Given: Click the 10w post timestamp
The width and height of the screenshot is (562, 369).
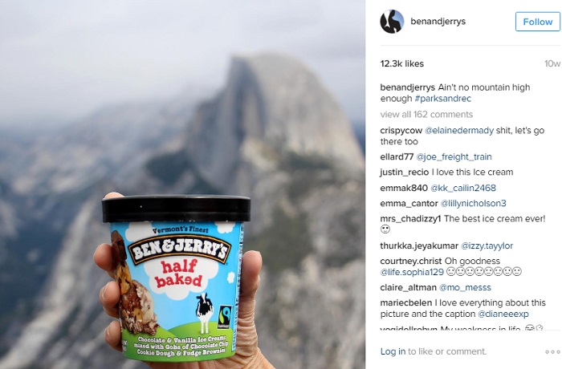Looking at the screenshot, I should (x=552, y=63).
